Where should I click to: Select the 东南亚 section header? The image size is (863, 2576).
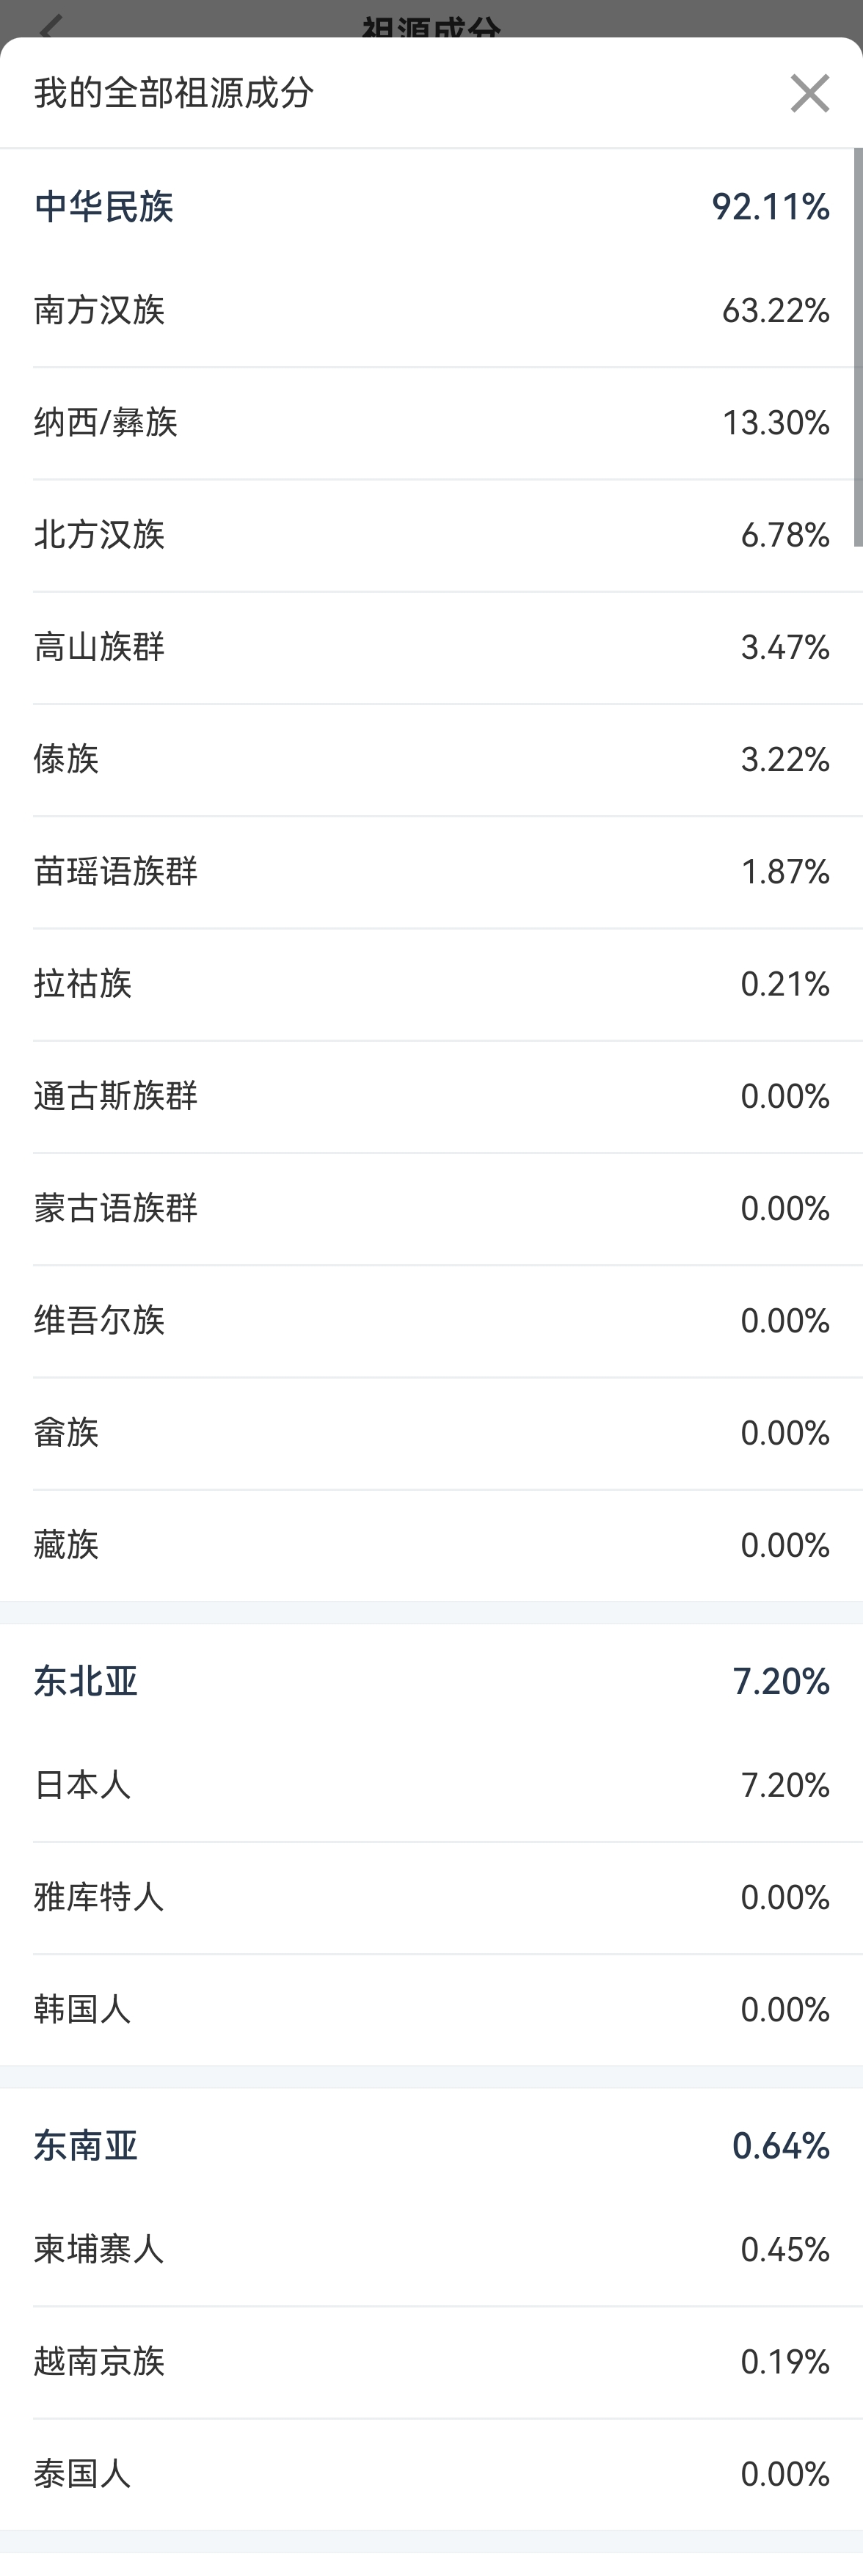(x=431, y=2146)
